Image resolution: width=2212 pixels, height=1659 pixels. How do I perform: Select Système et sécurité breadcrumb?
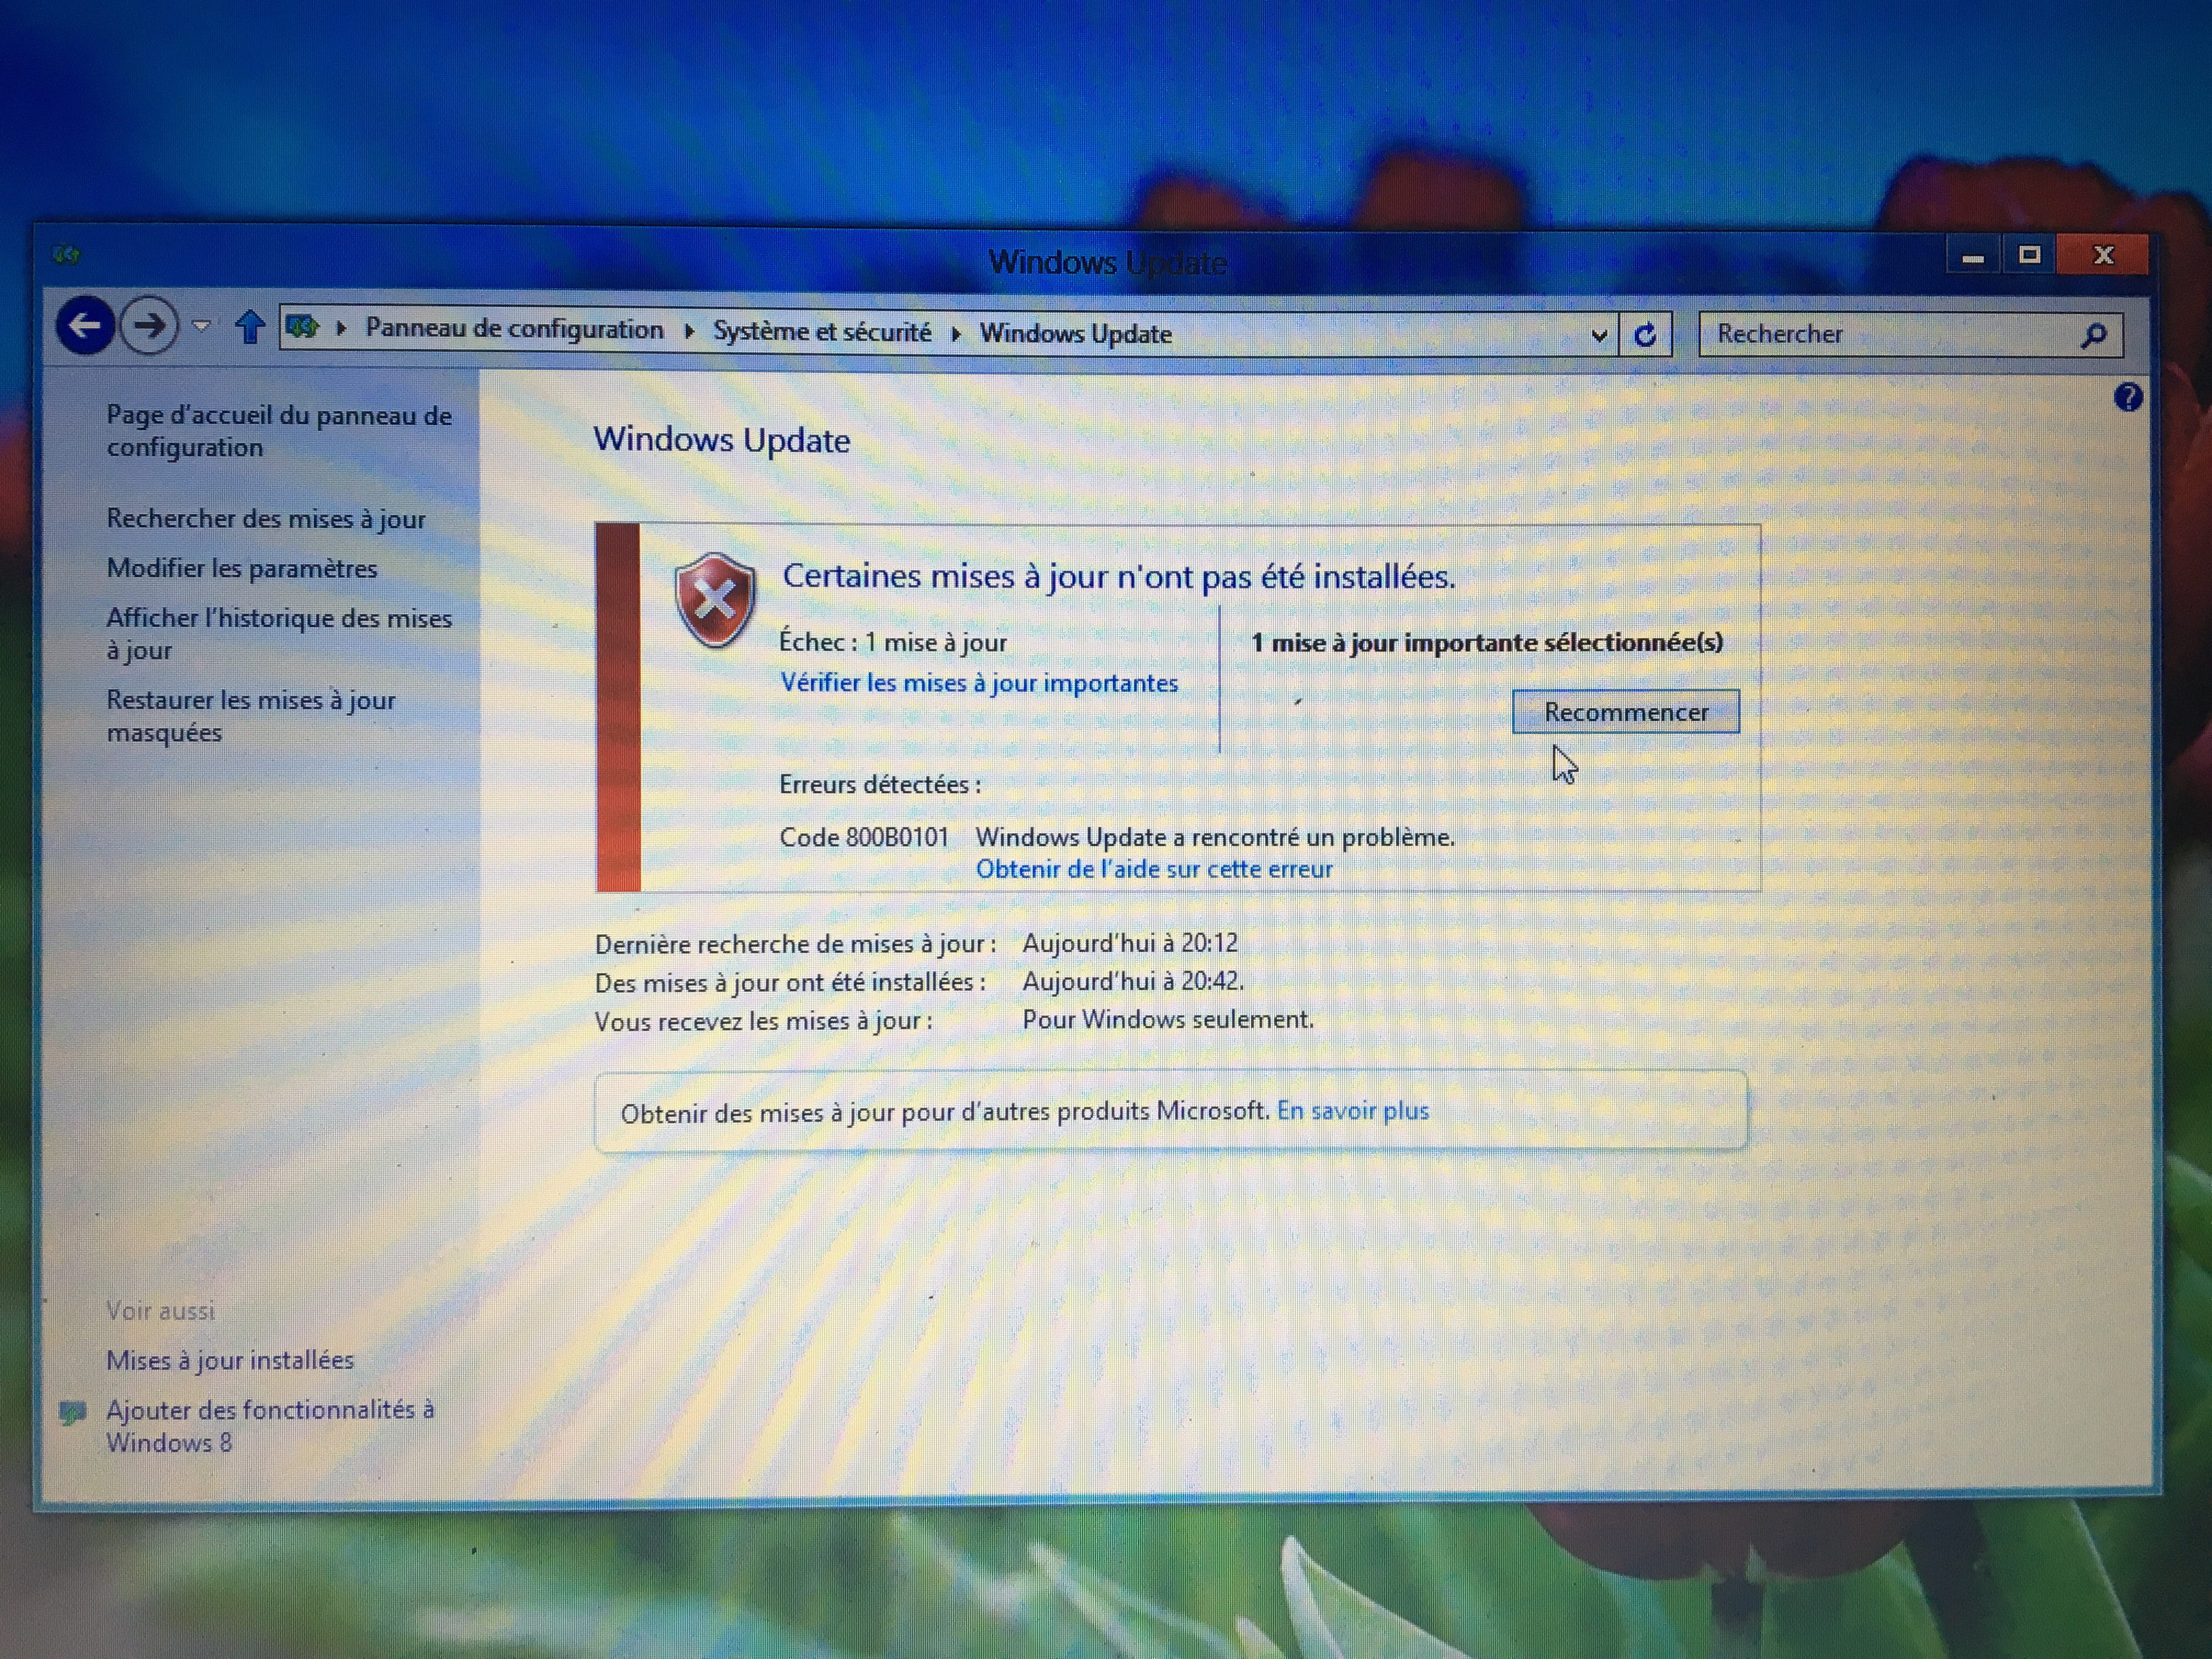pyautogui.click(x=821, y=331)
